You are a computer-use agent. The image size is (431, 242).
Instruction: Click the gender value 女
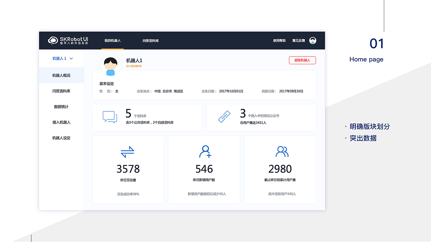(x=117, y=91)
